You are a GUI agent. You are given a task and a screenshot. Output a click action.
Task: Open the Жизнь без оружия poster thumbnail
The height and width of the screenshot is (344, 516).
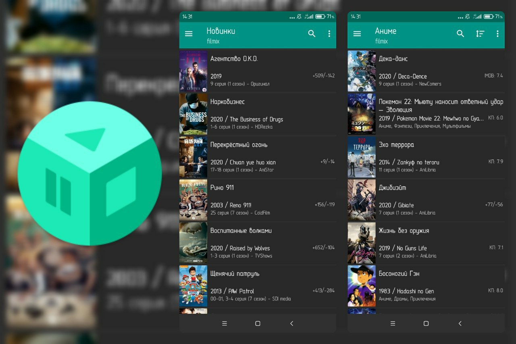coord(362,243)
